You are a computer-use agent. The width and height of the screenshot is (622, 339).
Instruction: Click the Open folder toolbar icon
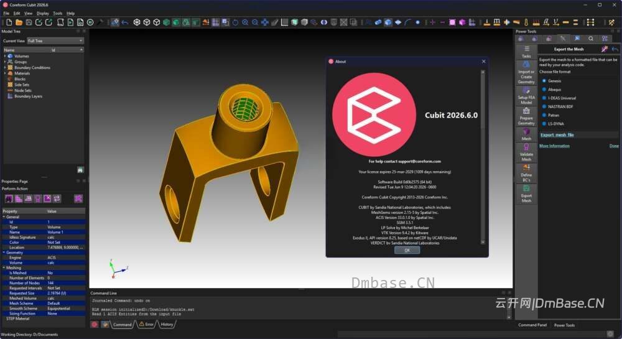click(19, 22)
